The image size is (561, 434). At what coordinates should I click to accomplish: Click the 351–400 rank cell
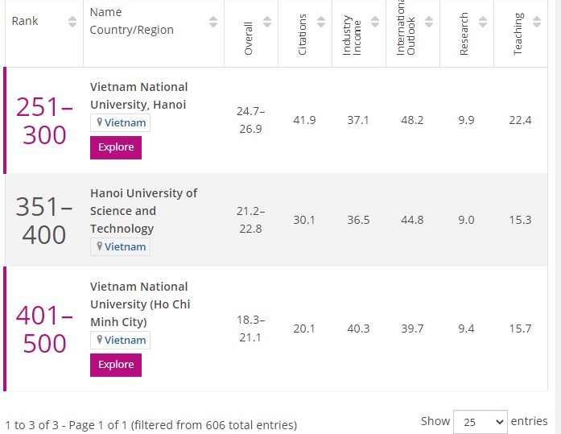[x=44, y=221]
